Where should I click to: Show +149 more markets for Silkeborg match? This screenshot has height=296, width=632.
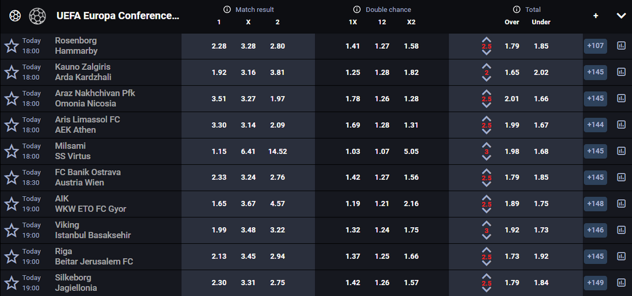pos(595,283)
